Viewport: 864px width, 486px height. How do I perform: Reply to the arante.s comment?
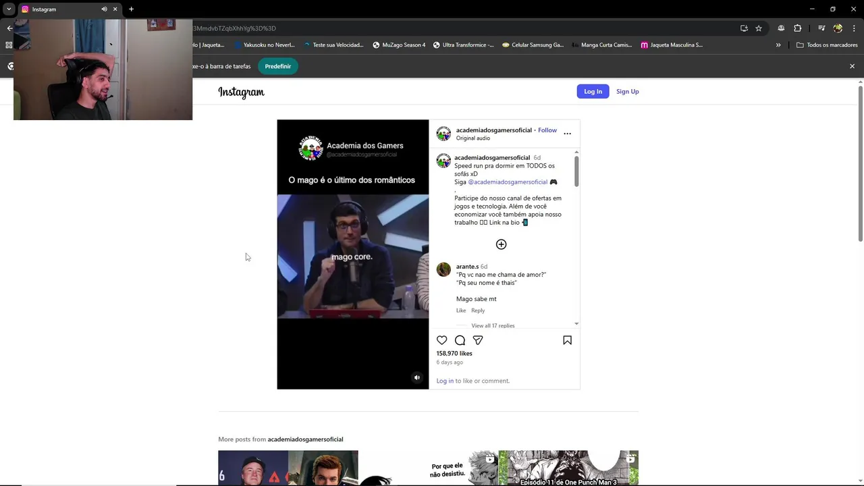pyautogui.click(x=478, y=310)
